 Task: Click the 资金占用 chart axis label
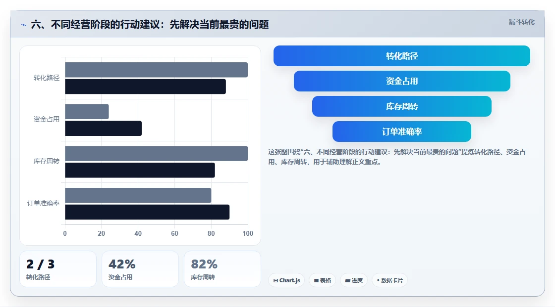[x=47, y=120]
